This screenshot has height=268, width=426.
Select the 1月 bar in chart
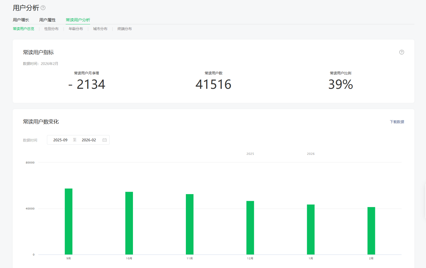click(311, 229)
